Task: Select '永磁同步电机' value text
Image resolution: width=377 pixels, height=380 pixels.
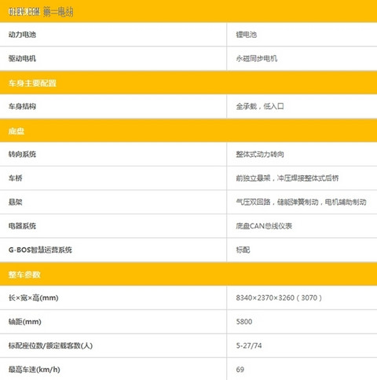Action: click(256, 58)
